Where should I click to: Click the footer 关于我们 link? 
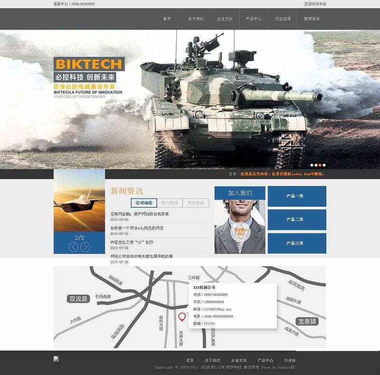tap(212, 360)
